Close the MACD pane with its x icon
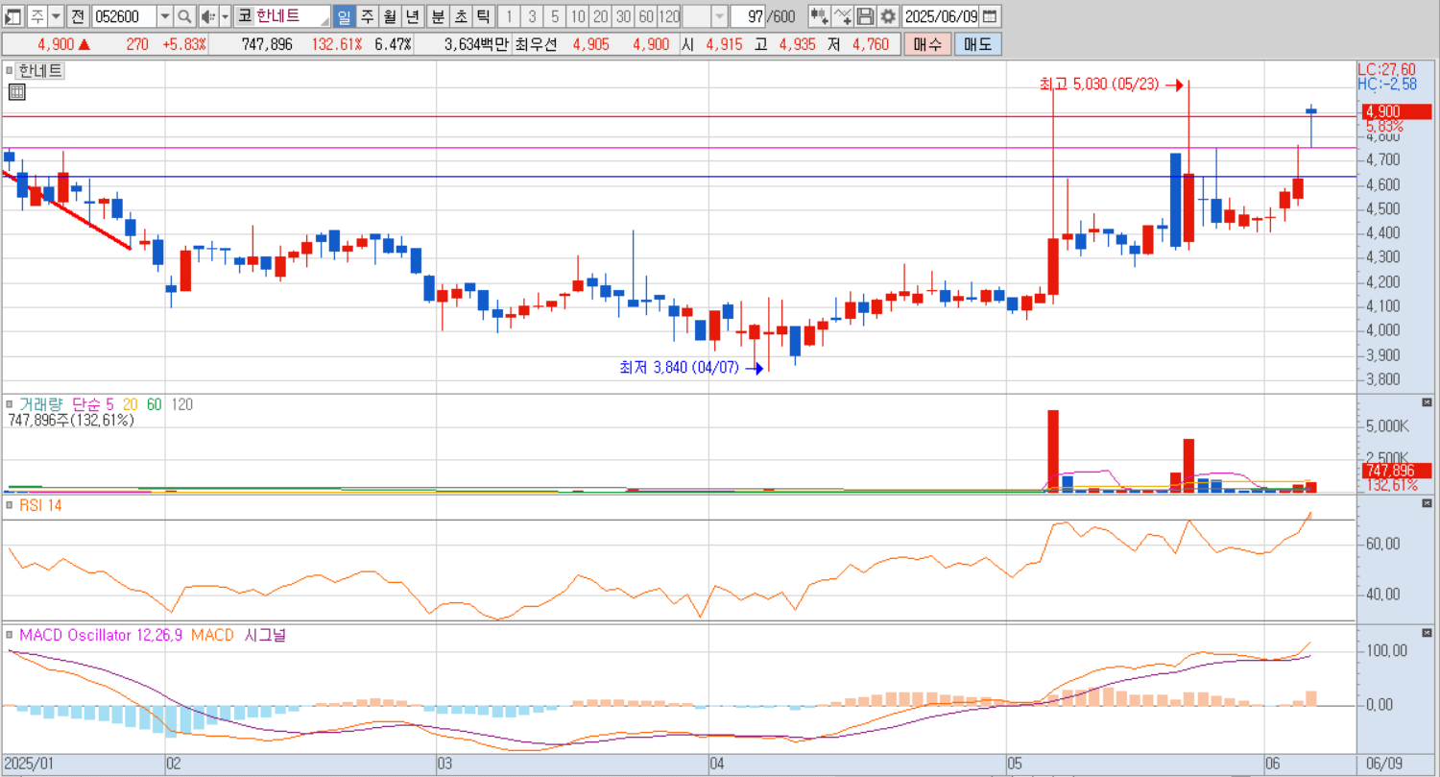Image resolution: width=1440 pixels, height=777 pixels. coord(1426,634)
